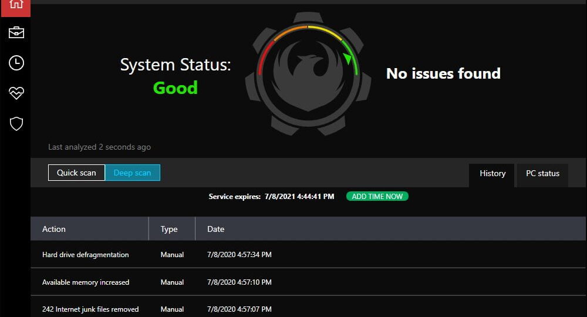This screenshot has height=317, width=587.
Task: Click the Last analyzed 2 seconds ago text
Action: tap(99, 147)
